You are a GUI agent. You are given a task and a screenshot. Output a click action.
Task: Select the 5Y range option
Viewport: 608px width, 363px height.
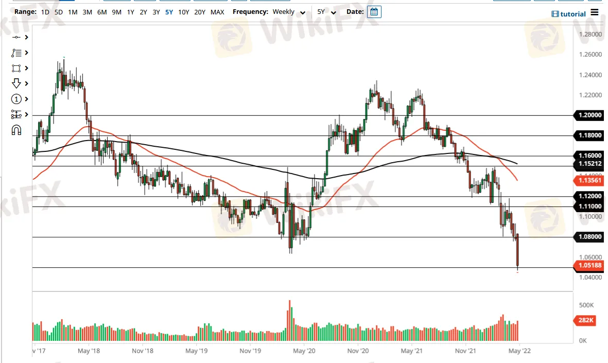169,12
